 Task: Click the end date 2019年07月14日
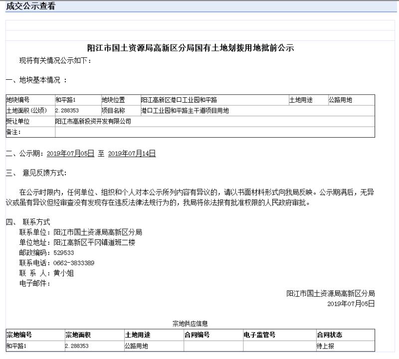pos(132,154)
